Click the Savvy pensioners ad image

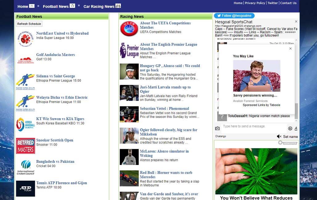click(x=257, y=76)
